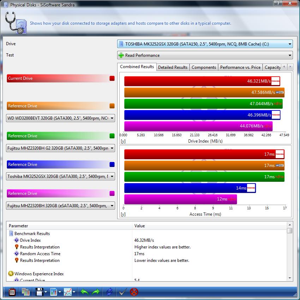Click the question mark help button in title bar

[x=278, y=3]
